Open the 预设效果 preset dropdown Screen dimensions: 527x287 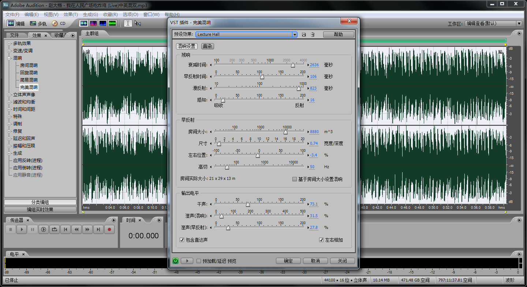pyautogui.click(x=295, y=34)
